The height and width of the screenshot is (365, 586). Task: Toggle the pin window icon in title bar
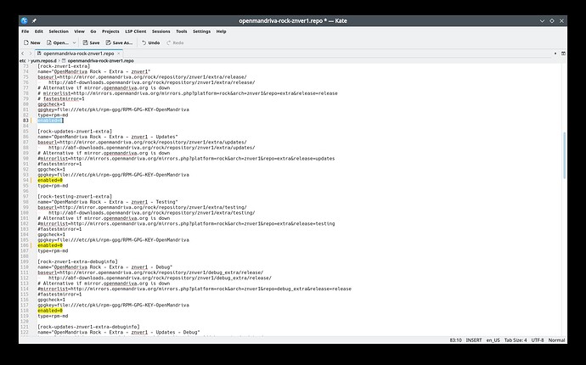[34, 21]
